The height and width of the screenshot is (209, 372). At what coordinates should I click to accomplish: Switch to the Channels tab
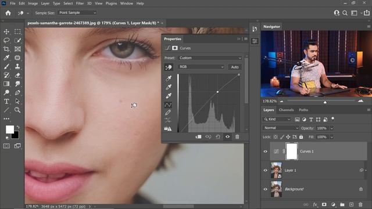pyautogui.click(x=286, y=110)
